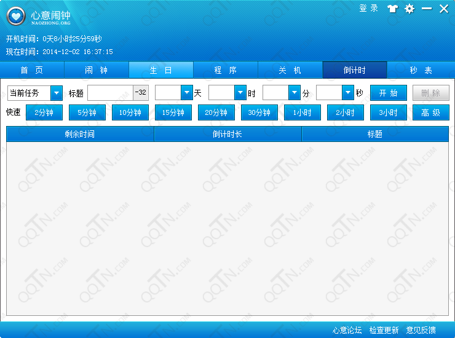The image size is (455, 338).
Task: Open the hours (时) dropdown
Action: tap(240, 93)
